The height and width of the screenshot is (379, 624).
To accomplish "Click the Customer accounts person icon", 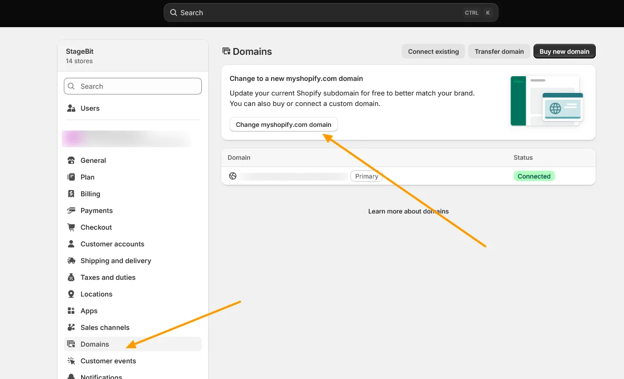I will pyautogui.click(x=71, y=244).
